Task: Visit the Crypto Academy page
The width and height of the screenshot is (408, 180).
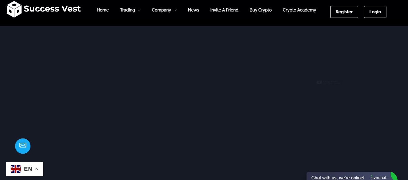Action: (299, 10)
